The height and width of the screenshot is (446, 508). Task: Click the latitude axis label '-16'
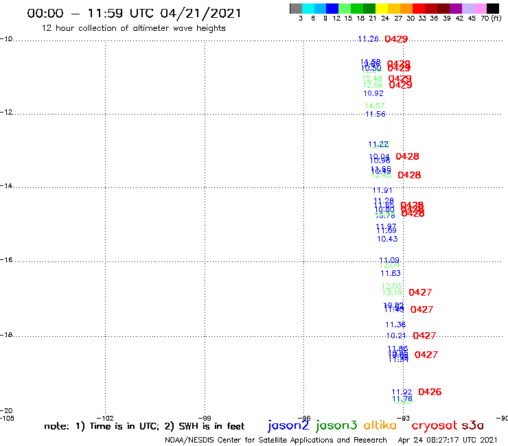(x=6, y=260)
